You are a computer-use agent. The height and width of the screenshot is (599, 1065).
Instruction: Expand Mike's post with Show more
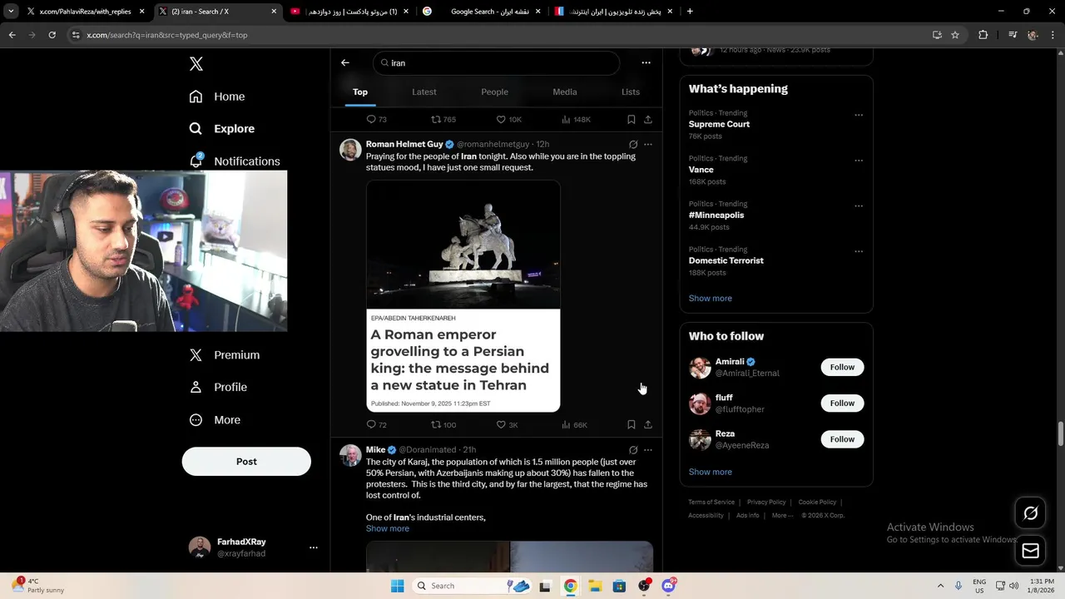pos(388,529)
